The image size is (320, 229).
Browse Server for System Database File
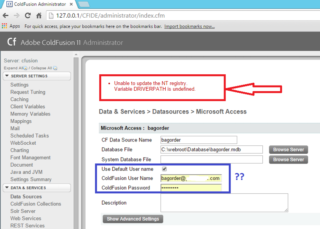(x=288, y=160)
